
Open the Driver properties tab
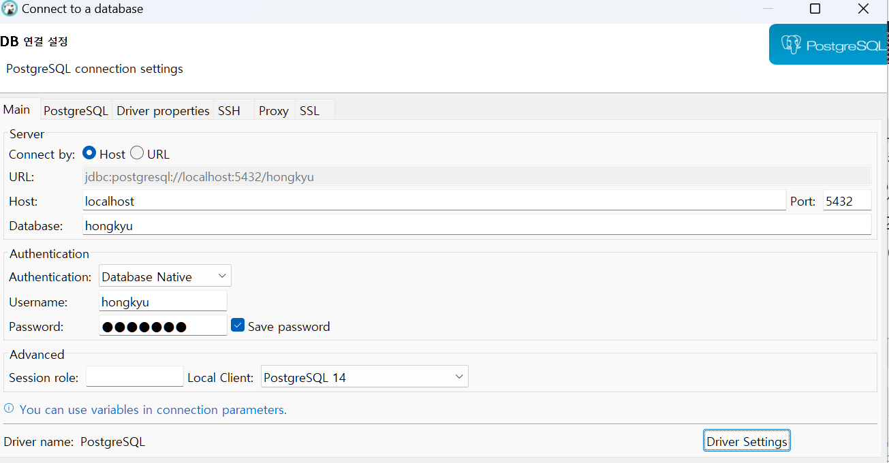coord(163,111)
